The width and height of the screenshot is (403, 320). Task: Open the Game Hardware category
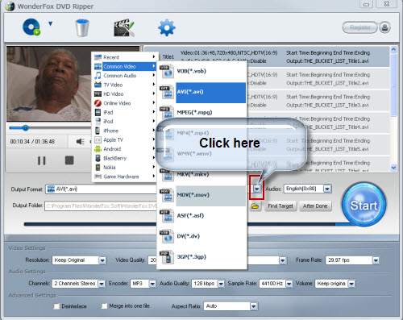pos(125,177)
